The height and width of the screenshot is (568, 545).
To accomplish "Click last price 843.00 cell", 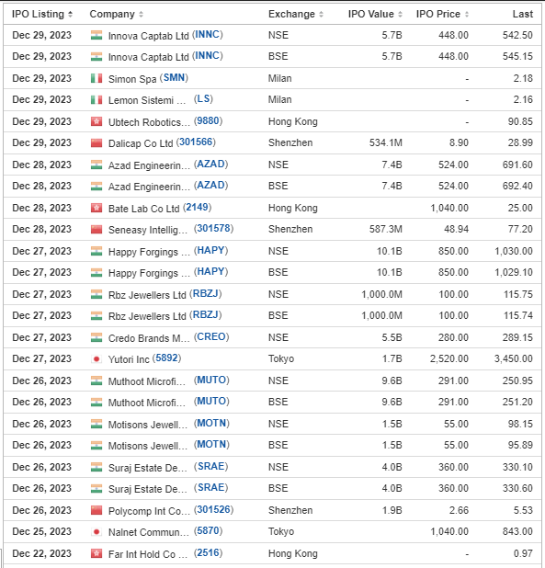I will click(x=517, y=532).
